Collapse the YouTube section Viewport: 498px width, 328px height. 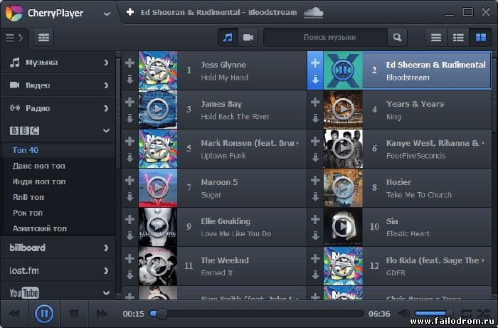(x=58, y=292)
